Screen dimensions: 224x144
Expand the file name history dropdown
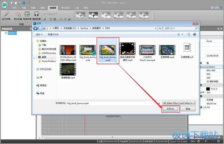159,103
